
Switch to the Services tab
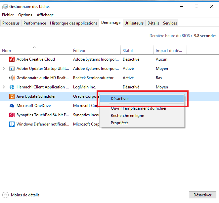pos(170,23)
